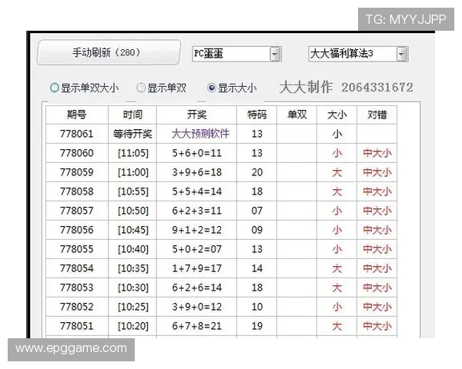462x369 pixels.
Task: Click the 小 prediction in row 778061
Action: pyautogui.click(x=336, y=134)
